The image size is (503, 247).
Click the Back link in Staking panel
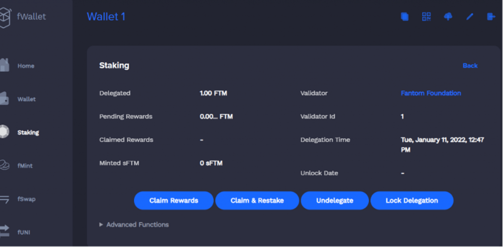pos(470,66)
